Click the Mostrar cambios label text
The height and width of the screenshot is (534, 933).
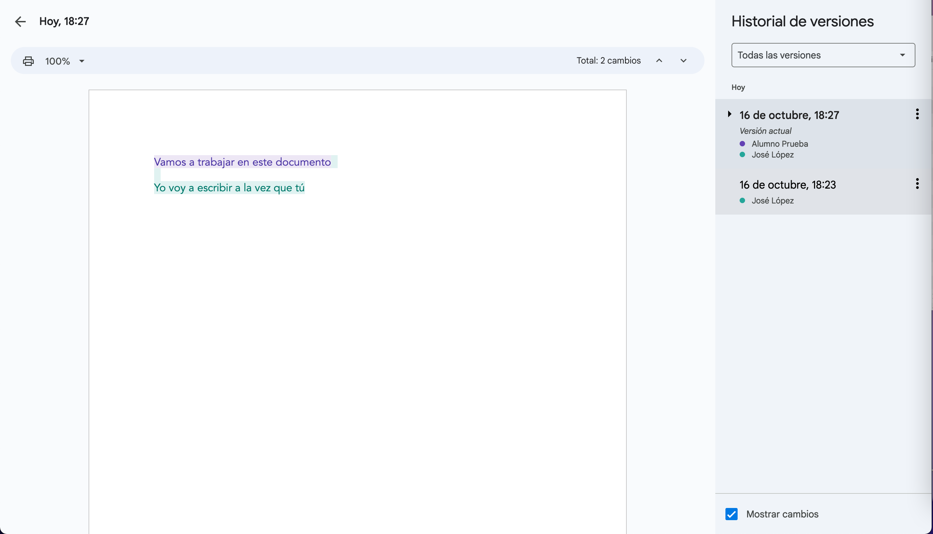(782, 514)
